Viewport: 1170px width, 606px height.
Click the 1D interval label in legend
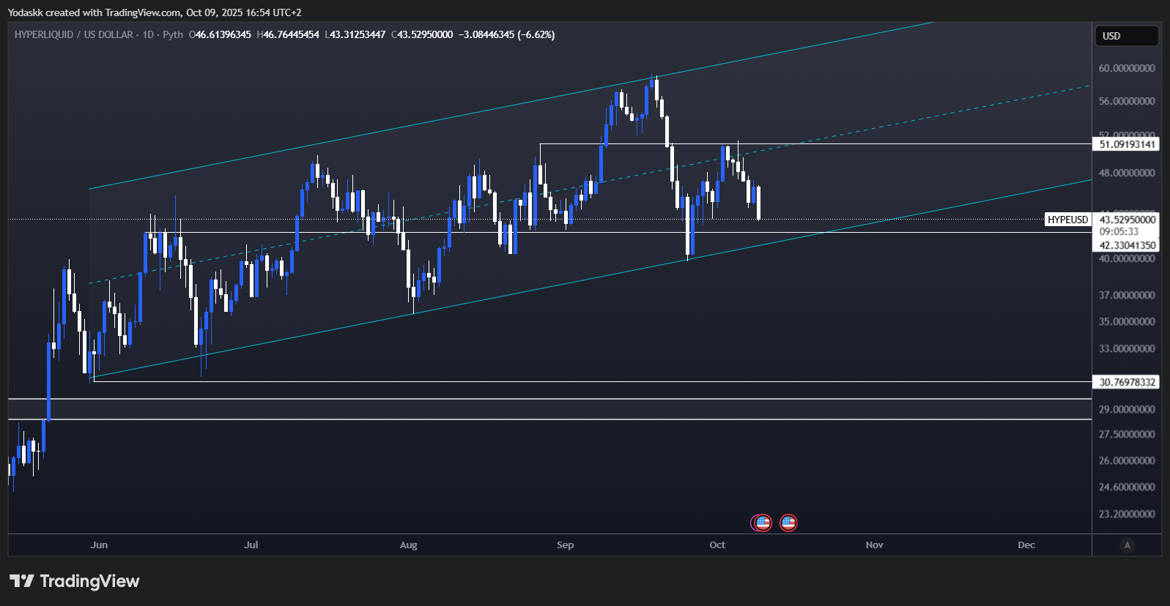148,34
